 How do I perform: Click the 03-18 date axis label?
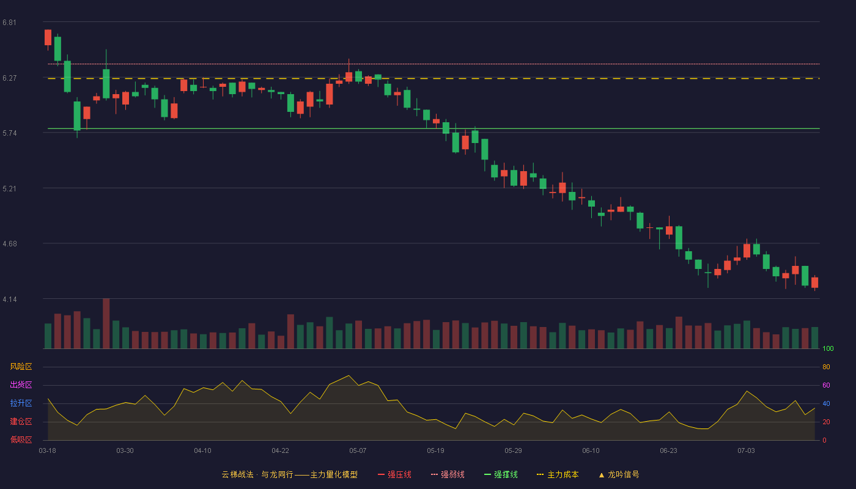click(47, 450)
